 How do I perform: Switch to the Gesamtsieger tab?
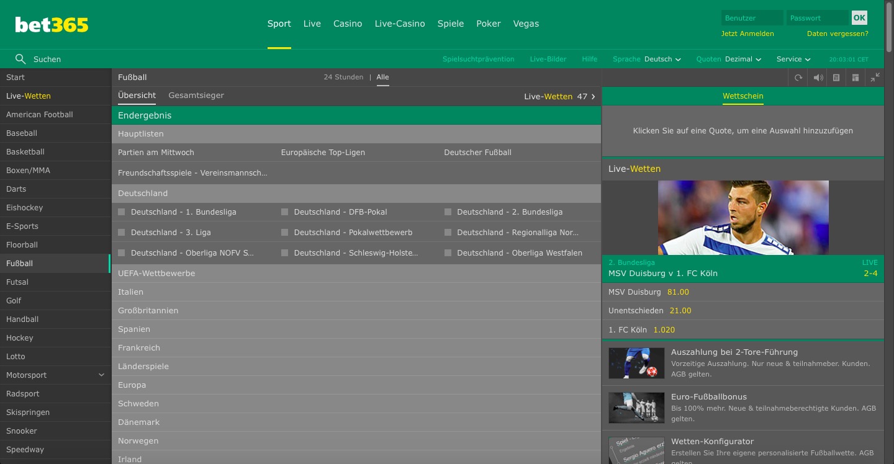click(x=196, y=96)
